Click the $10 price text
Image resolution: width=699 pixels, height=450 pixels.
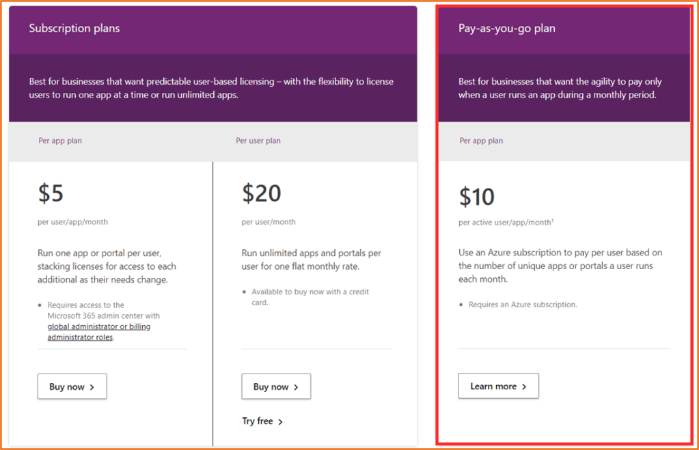(476, 197)
